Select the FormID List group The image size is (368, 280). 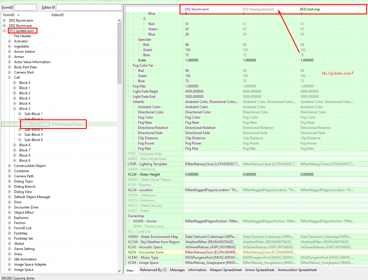pyautogui.click(x=23, y=228)
